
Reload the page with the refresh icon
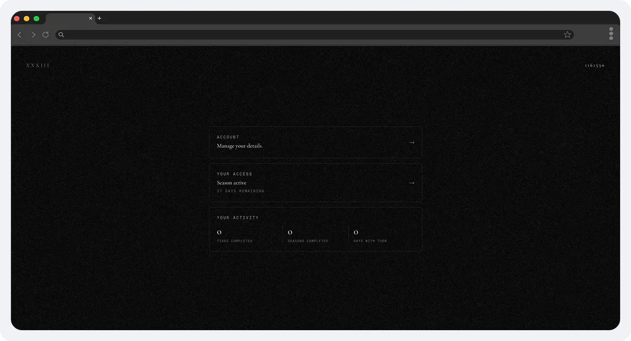45,35
